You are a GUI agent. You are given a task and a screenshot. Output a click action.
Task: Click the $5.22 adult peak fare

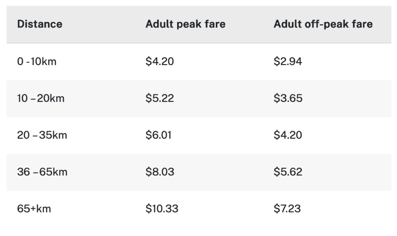[x=160, y=98]
